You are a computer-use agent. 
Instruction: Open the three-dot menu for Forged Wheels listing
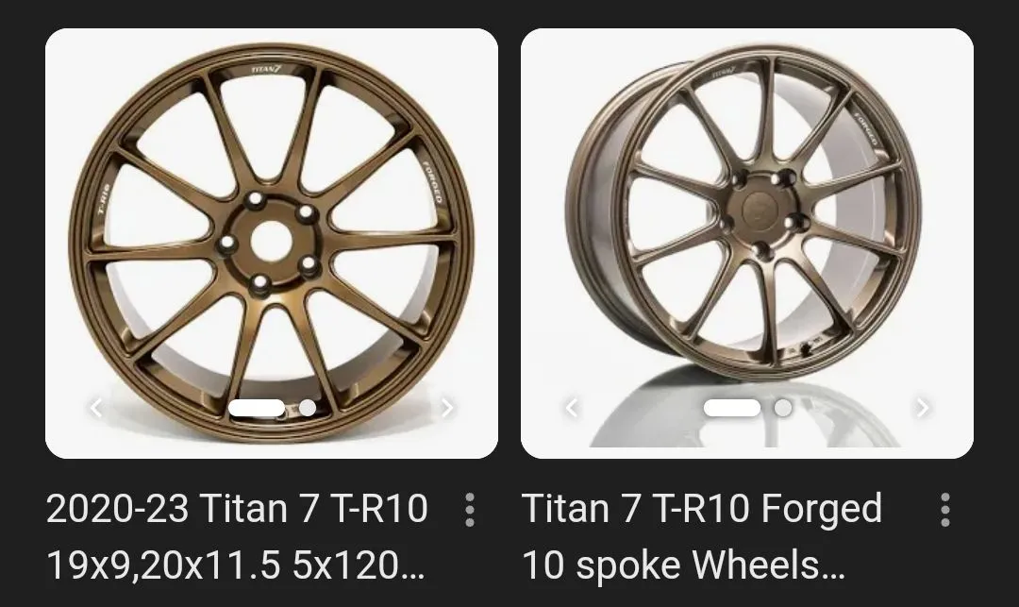point(944,510)
